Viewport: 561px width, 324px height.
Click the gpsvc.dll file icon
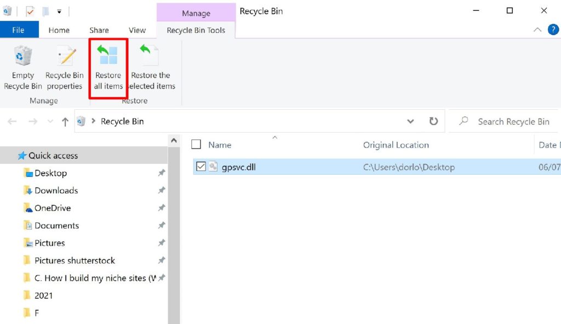click(214, 167)
